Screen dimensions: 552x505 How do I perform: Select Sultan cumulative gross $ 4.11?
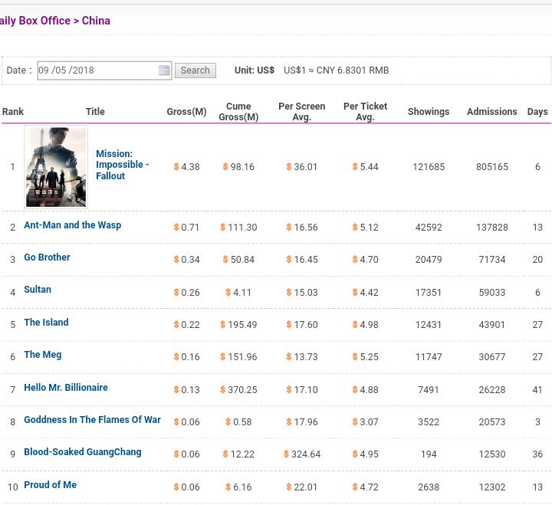coord(238,293)
